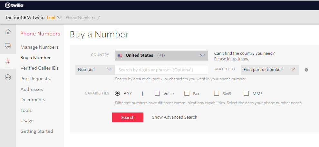Select the ANY capabilities radio button
The image size is (319, 147).
pyautogui.click(x=117, y=93)
